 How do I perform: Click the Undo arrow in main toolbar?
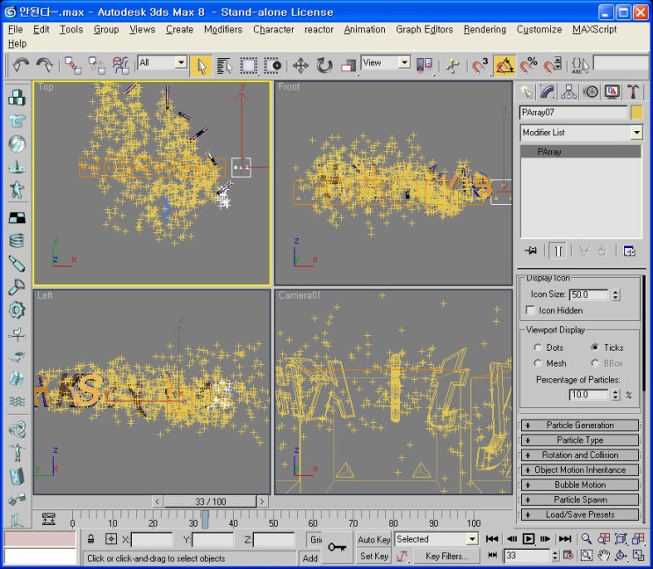[x=21, y=64]
